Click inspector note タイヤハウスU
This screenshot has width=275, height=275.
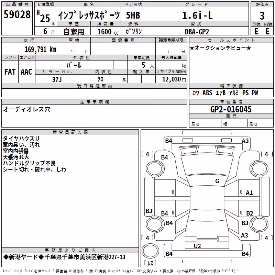click(x=21, y=139)
